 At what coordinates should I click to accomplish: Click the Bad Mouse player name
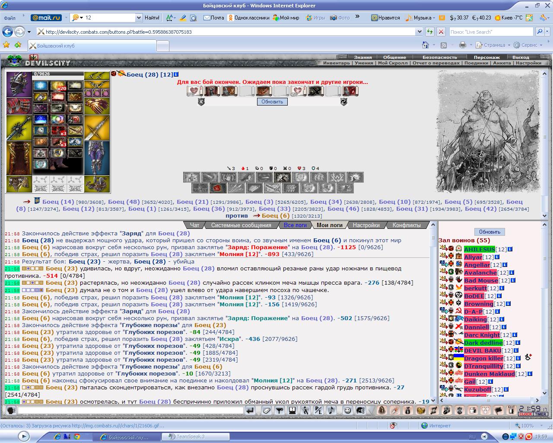[x=481, y=280]
